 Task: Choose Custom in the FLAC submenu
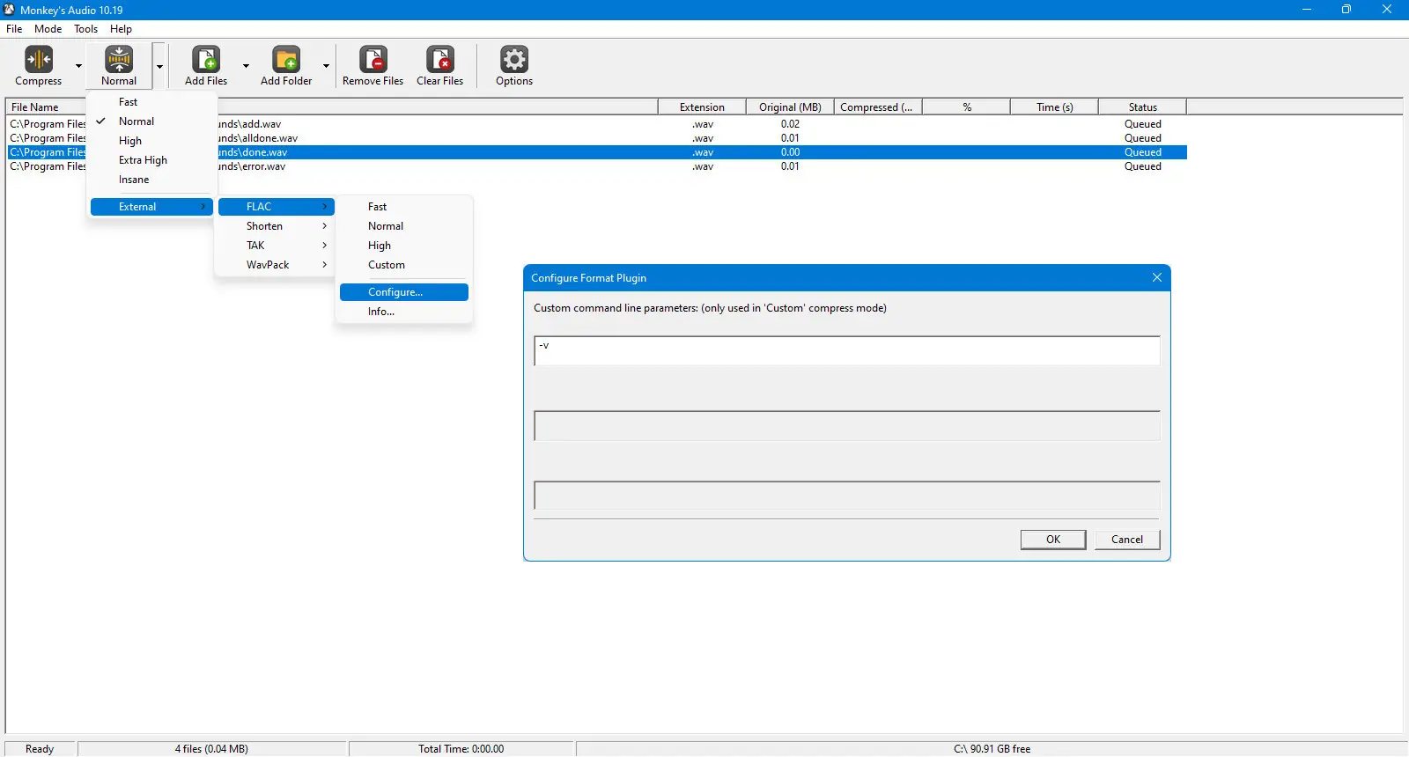(x=404, y=265)
